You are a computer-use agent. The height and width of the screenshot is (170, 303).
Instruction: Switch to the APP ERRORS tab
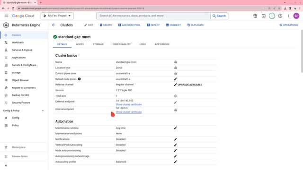point(162,44)
